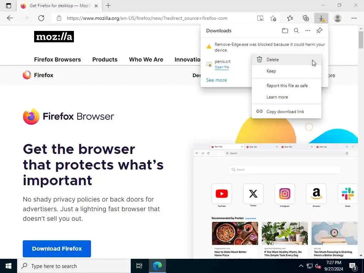Add this page to favorites star
Viewport: 364px width, 273px height.
tap(273, 18)
